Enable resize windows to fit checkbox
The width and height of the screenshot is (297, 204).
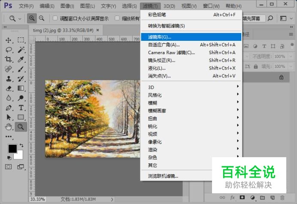(x=55, y=18)
